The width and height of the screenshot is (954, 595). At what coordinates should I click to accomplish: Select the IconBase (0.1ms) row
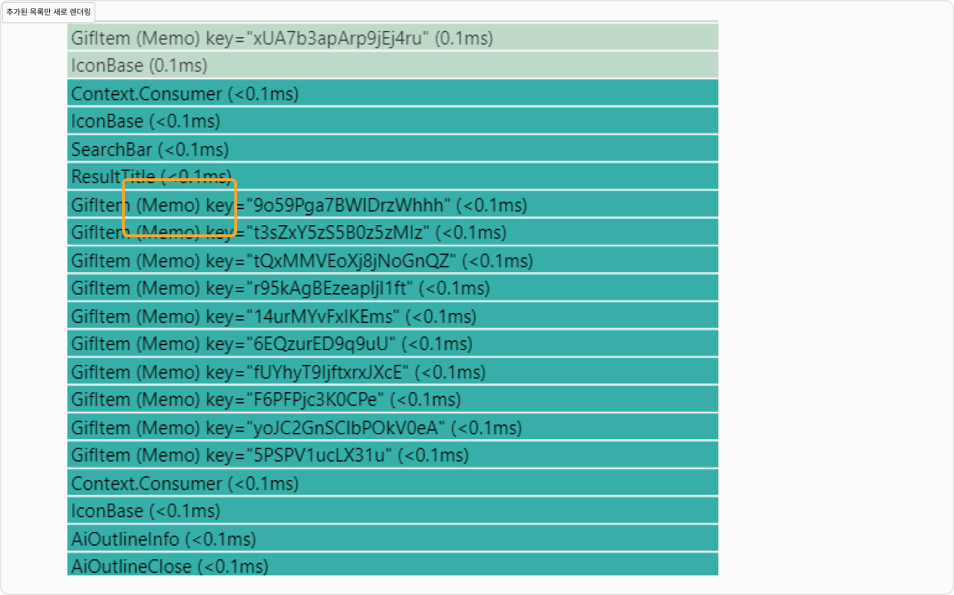coord(393,65)
